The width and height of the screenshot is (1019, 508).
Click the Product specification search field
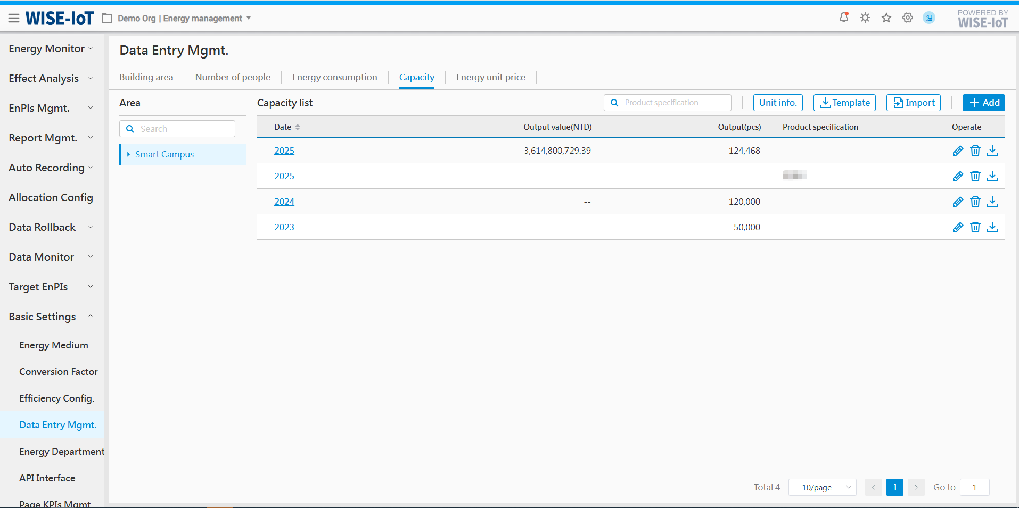673,103
